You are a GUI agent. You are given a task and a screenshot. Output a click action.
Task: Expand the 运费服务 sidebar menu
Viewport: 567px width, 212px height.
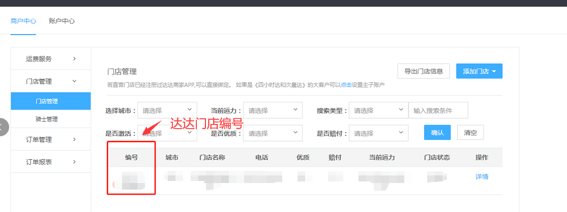point(50,59)
